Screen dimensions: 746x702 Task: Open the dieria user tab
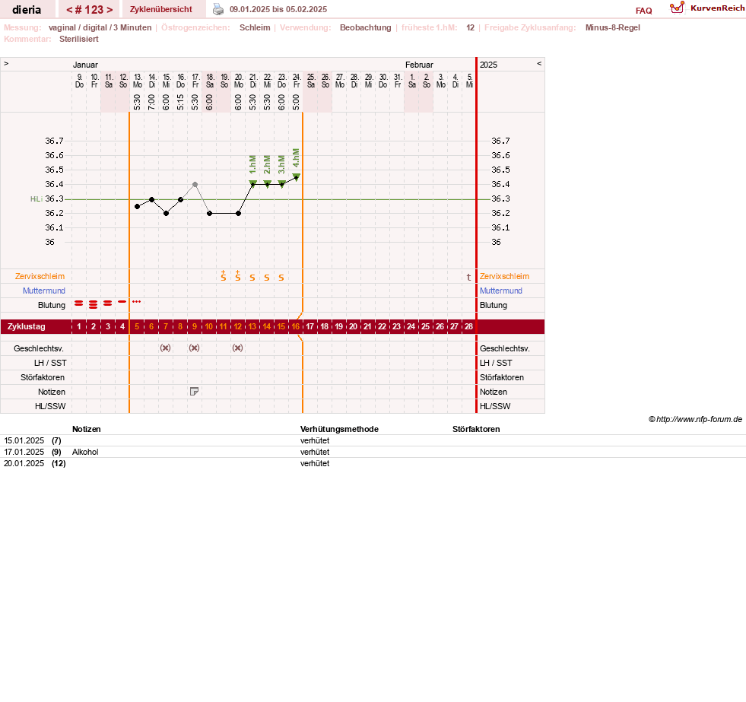[x=27, y=10]
